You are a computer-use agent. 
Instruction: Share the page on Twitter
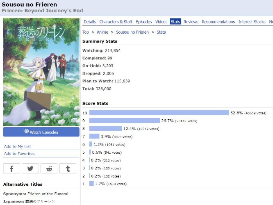[30, 168]
